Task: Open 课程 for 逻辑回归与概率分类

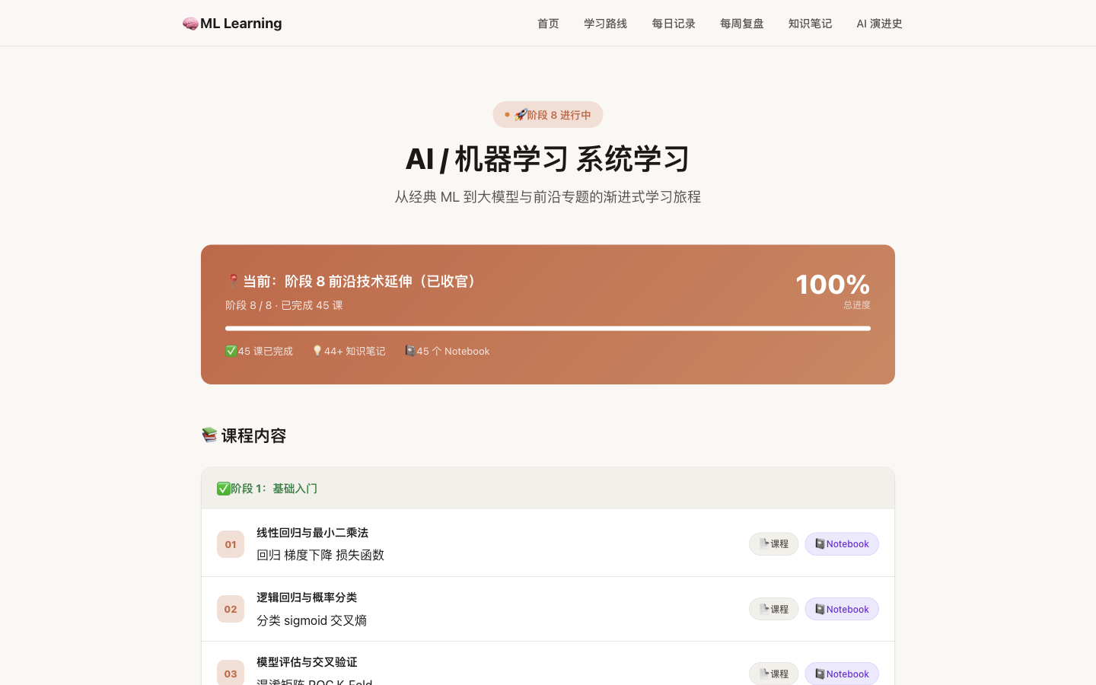Action: pyautogui.click(x=773, y=609)
